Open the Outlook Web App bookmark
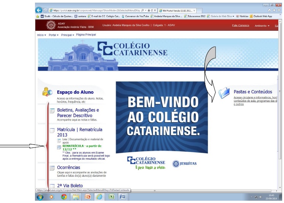This screenshot has height=203, width=284. (261, 16)
